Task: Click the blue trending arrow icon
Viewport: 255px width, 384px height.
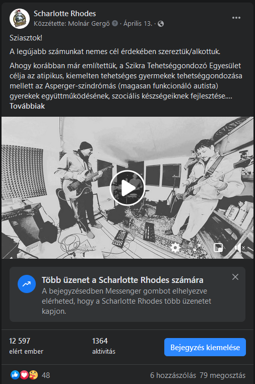Action: [x=27, y=284]
